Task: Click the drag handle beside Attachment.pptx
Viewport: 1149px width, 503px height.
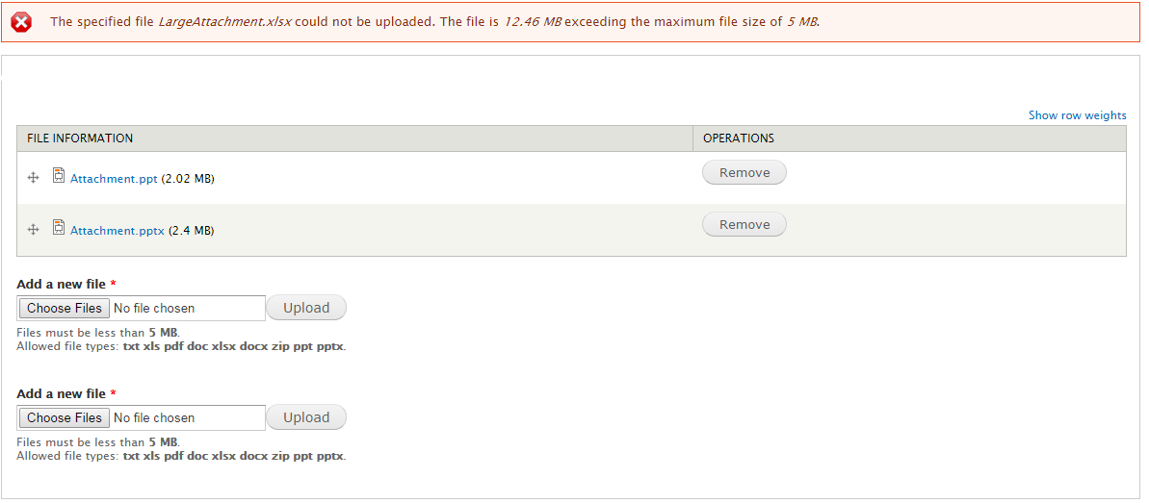Action: point(33,230)
